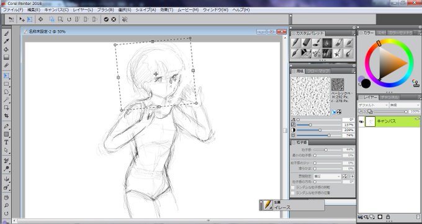The image size is (422, 224).
Task: Open layer depth 無視 dropdown
Action: [x=405, y=105]
